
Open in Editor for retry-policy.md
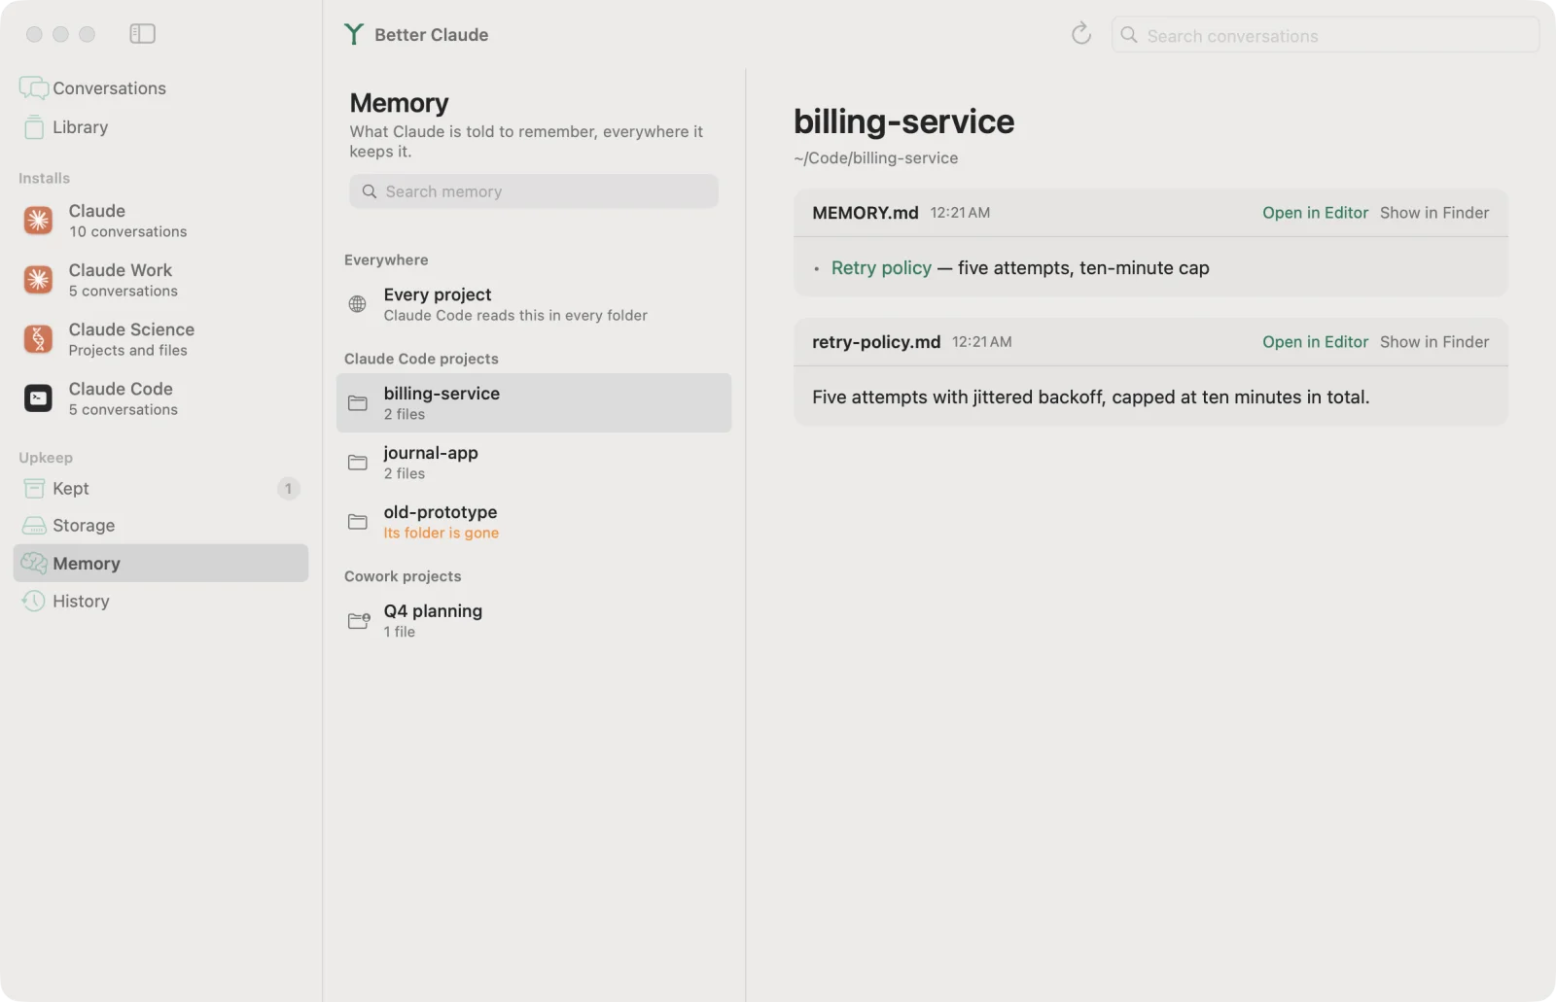click(x=1315, y=342)
